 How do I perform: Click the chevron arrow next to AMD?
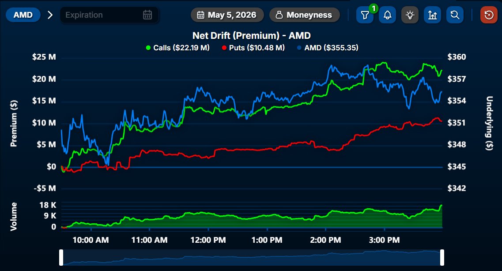pyautogui.click(x=50, y=15)
